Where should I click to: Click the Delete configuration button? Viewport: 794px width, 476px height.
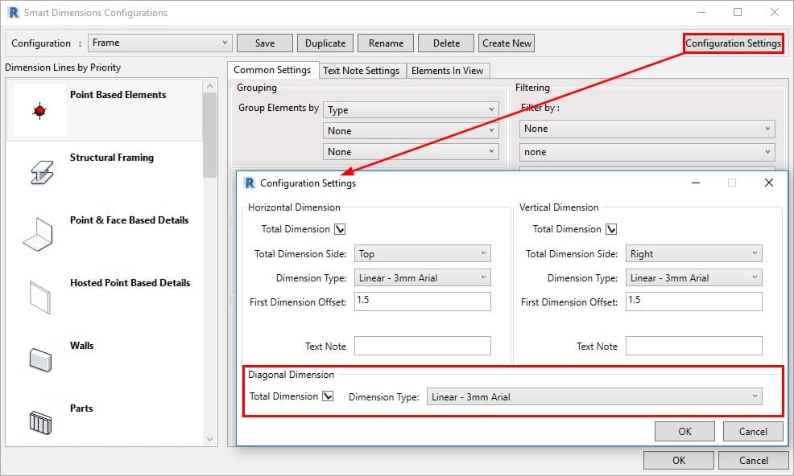(446, 43)
